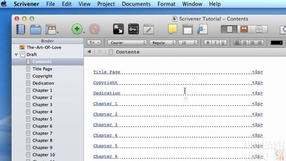Open the Add button dropdown arrow
Image resolution: width=286 pixels, height=161 pixels.
[x=84, y=33]
